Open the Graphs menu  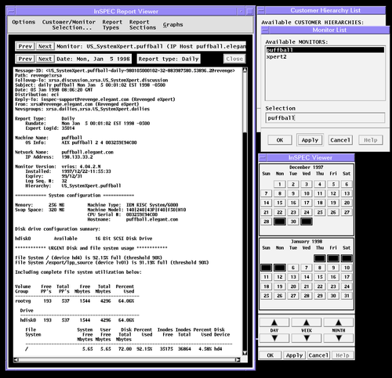[173, 25]
